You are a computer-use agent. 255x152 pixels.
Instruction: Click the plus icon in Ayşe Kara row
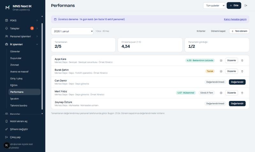[221, 61]
